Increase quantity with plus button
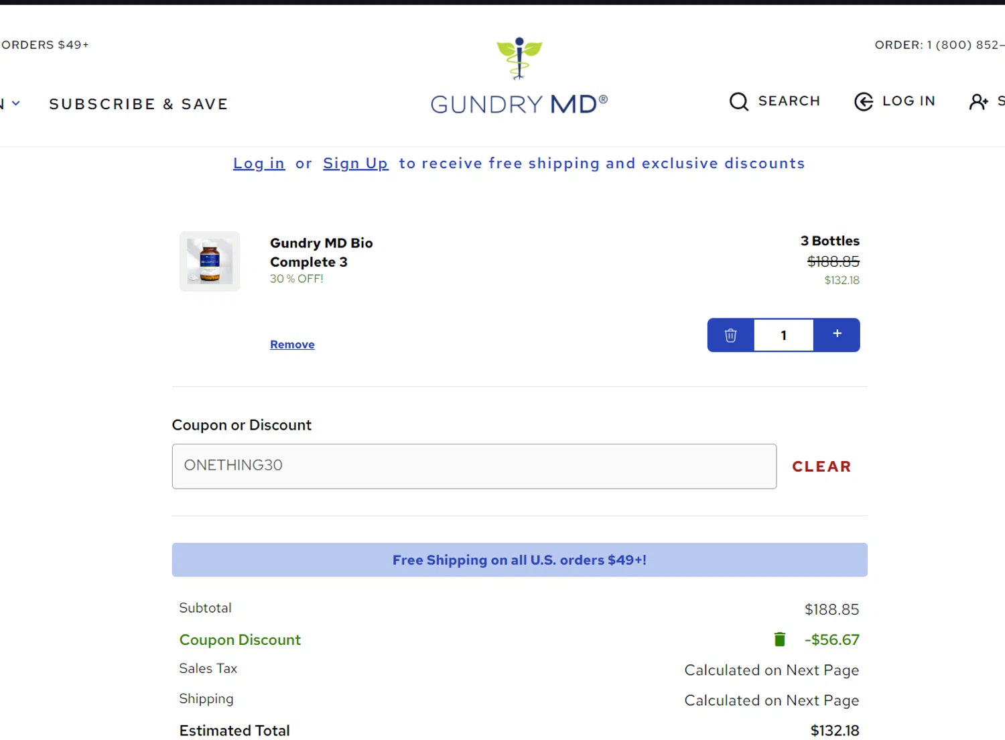Image resolution: width=1005 pixels, height=740 pixels. pos(837,334)
